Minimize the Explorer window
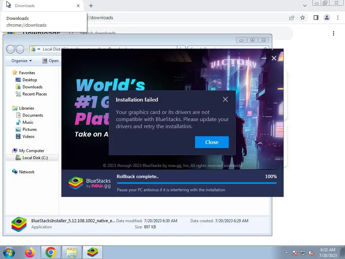 241,40
